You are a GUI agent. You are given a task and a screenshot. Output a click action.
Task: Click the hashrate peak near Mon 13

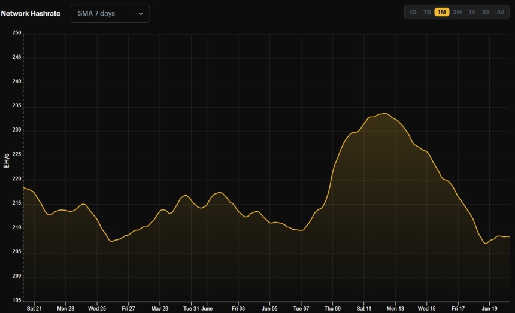point(384,113)
